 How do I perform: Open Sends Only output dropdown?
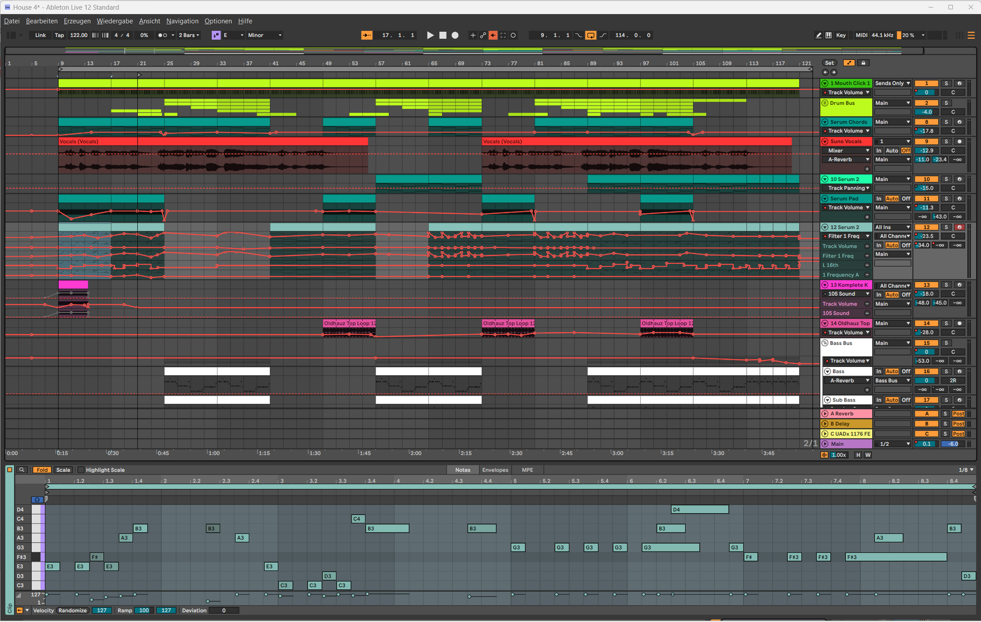click(x=892, y=83)
